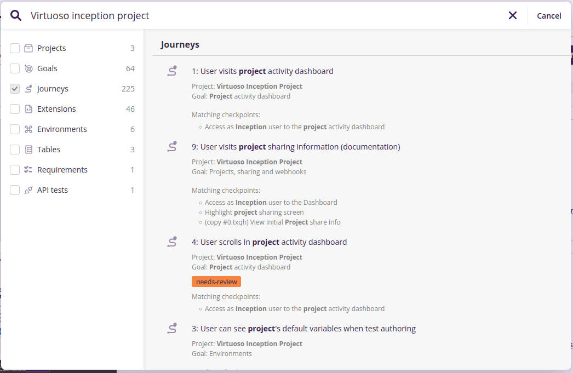Image resolution: width=573 pixels, height=373 pixels.
Task: Click the magnifying glass search icon
Action: (16, 15)
